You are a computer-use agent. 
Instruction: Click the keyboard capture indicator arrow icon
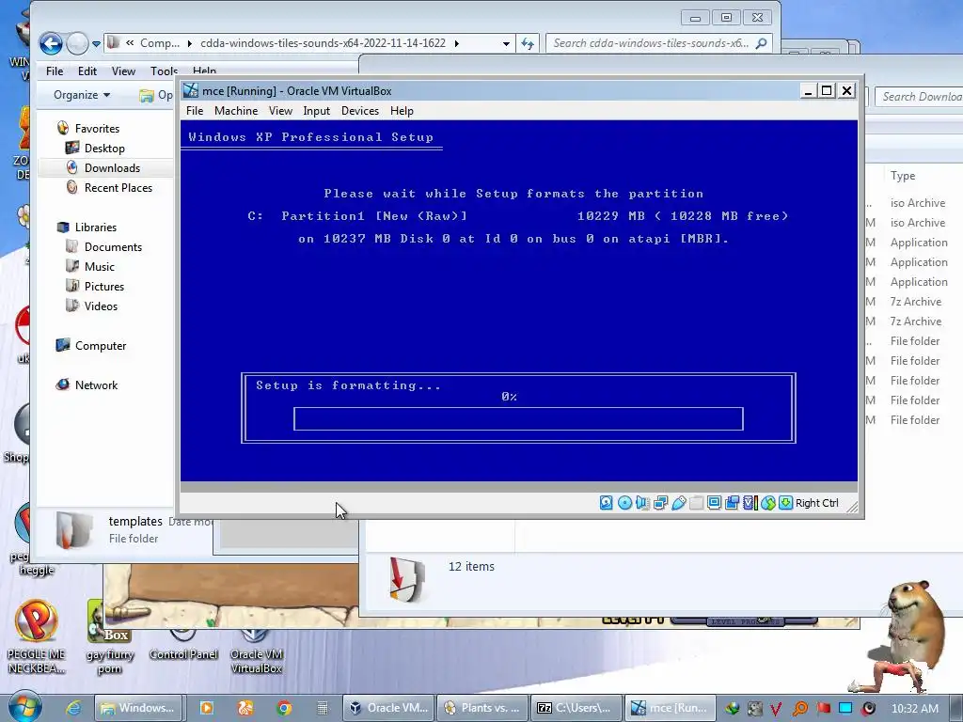click(785, 503)
